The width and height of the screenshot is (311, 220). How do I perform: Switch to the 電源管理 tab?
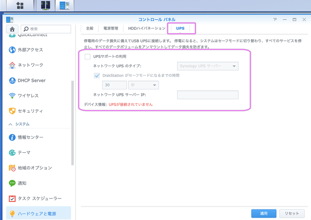[110, 29]
